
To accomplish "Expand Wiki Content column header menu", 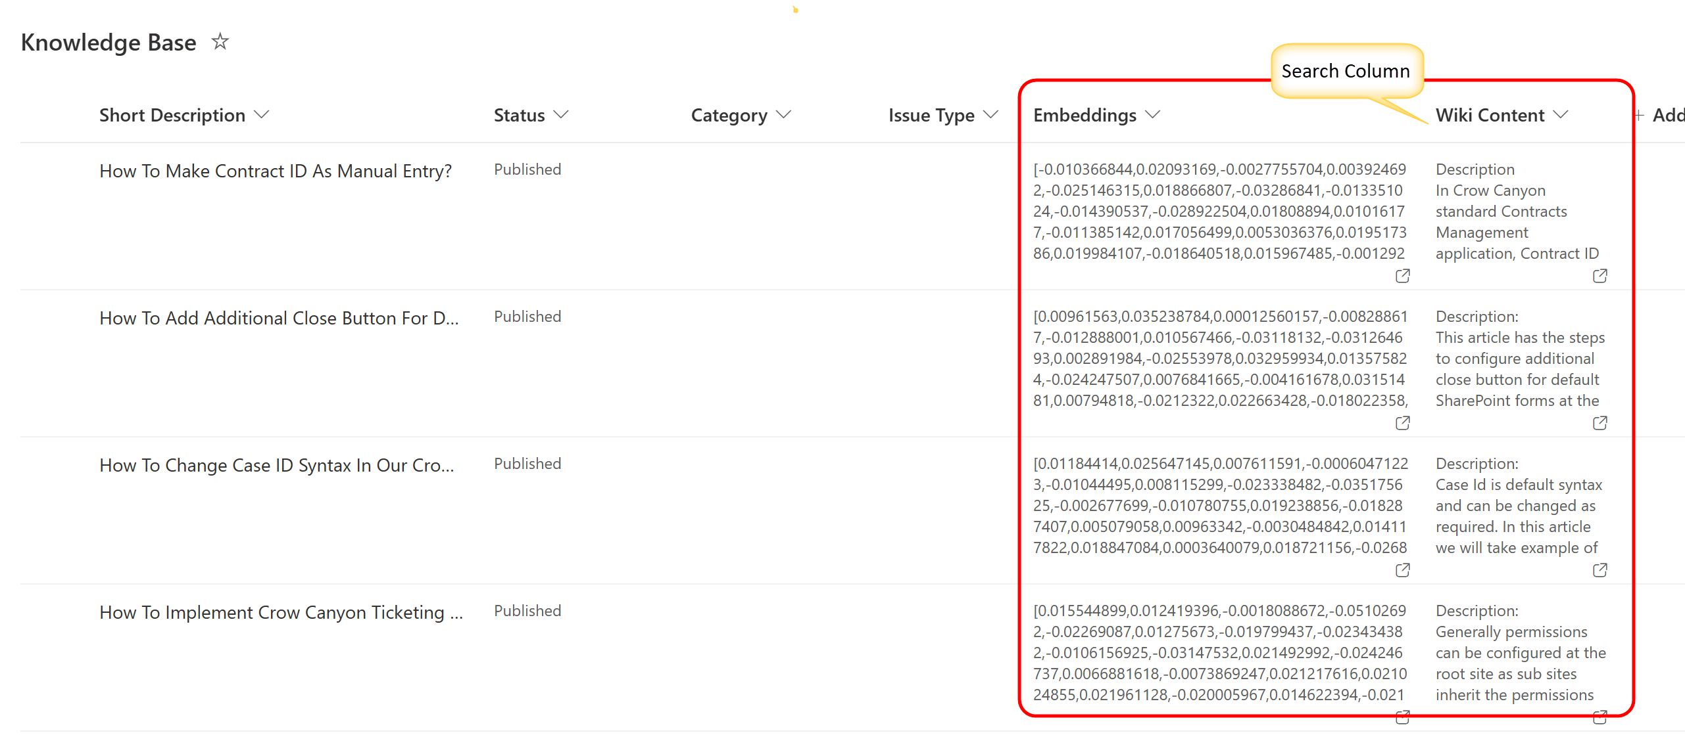I will coord(1560,115).
